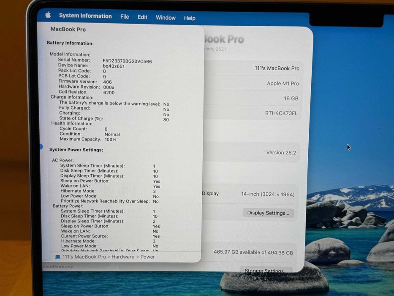Open the Apple menu
Viewport: 394px width, 296px height.
pos(48,15)
